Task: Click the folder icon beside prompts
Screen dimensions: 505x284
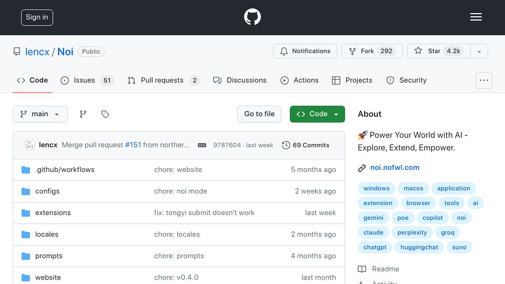Action: click(x=26, y=256)
